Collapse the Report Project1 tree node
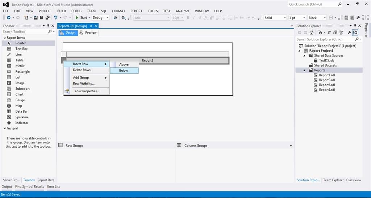 click(300, 51)
